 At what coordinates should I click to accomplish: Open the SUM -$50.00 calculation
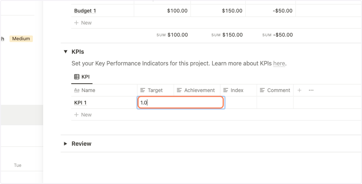[x=278, y=35]
